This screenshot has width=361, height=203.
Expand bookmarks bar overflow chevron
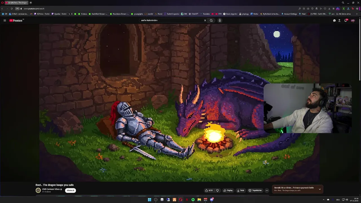click(x=357, y=14)
